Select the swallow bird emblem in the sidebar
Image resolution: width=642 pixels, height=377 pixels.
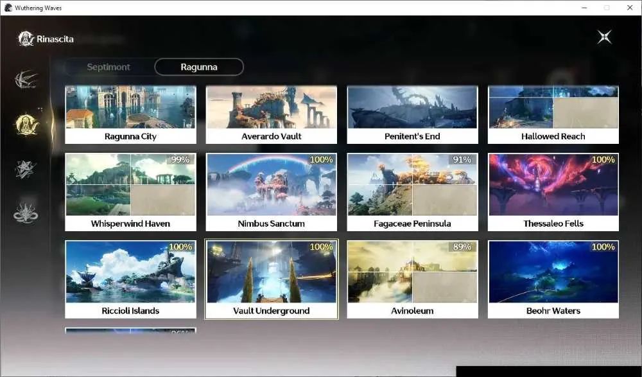click(26, 79)
